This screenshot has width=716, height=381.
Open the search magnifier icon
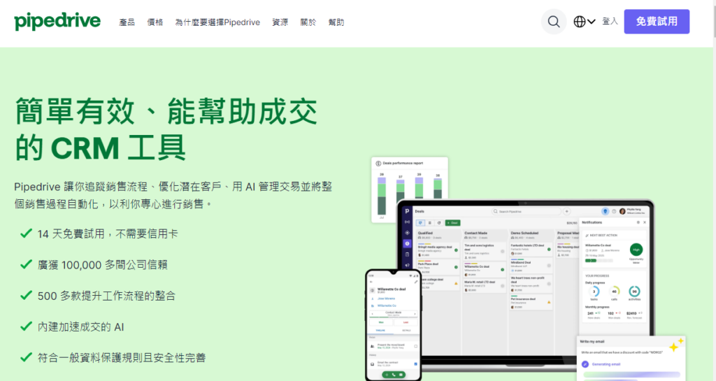554,22
